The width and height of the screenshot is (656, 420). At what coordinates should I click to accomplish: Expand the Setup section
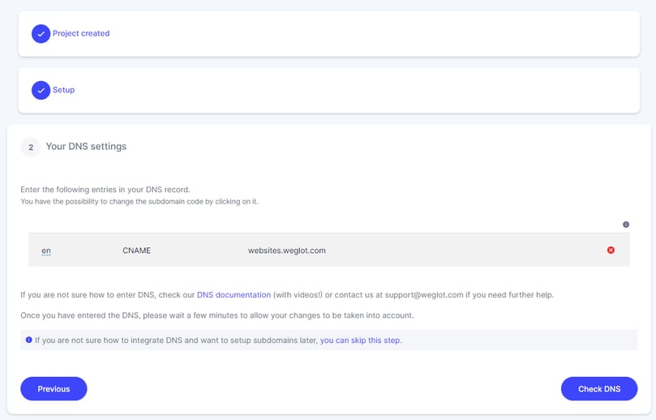328,90
